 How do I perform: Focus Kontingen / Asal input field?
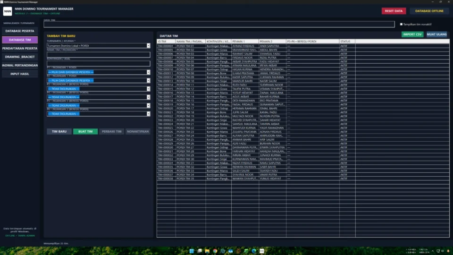tap(99, 63)
